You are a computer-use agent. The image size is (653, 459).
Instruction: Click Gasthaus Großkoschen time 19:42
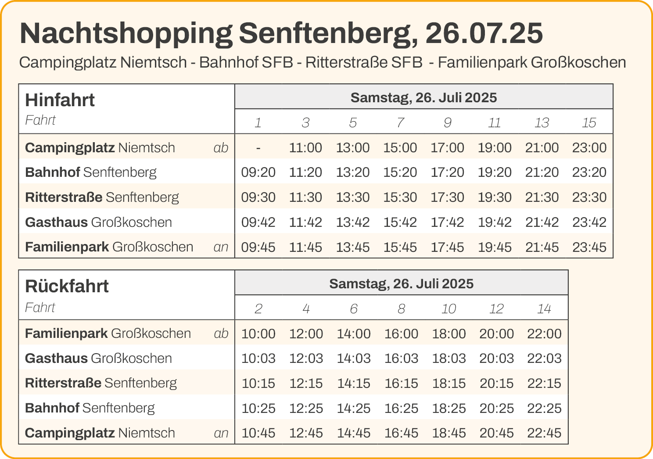[x=495, y=222]
